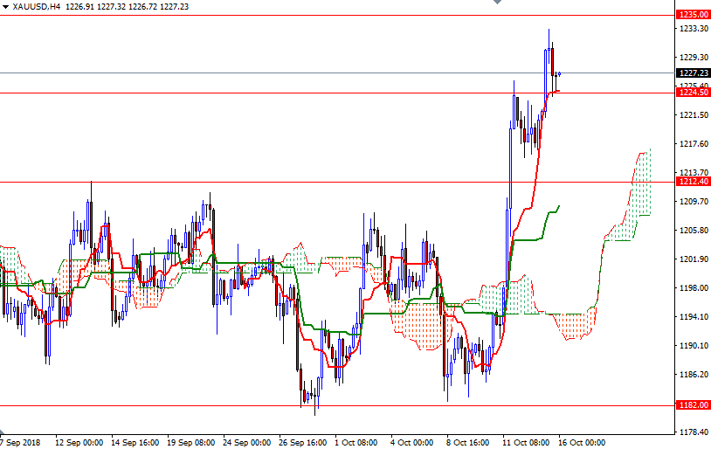Click the 1178.40 price scale value
The width and height of the screenshot is (711, 449).
tap(693, 432)
